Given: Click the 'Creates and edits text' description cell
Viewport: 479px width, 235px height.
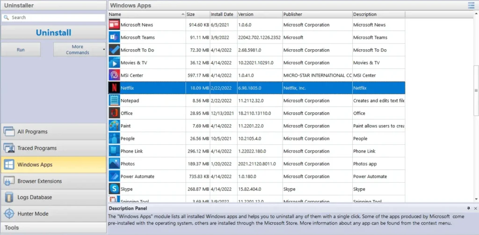Looking at the screenshot, I should [379, 101].
